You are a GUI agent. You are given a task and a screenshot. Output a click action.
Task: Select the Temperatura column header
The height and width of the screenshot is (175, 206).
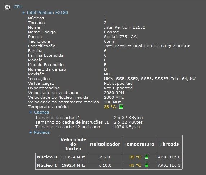139,144
